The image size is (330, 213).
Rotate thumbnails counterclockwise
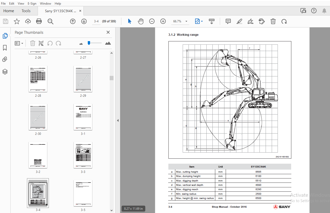(x=50, y=43)
